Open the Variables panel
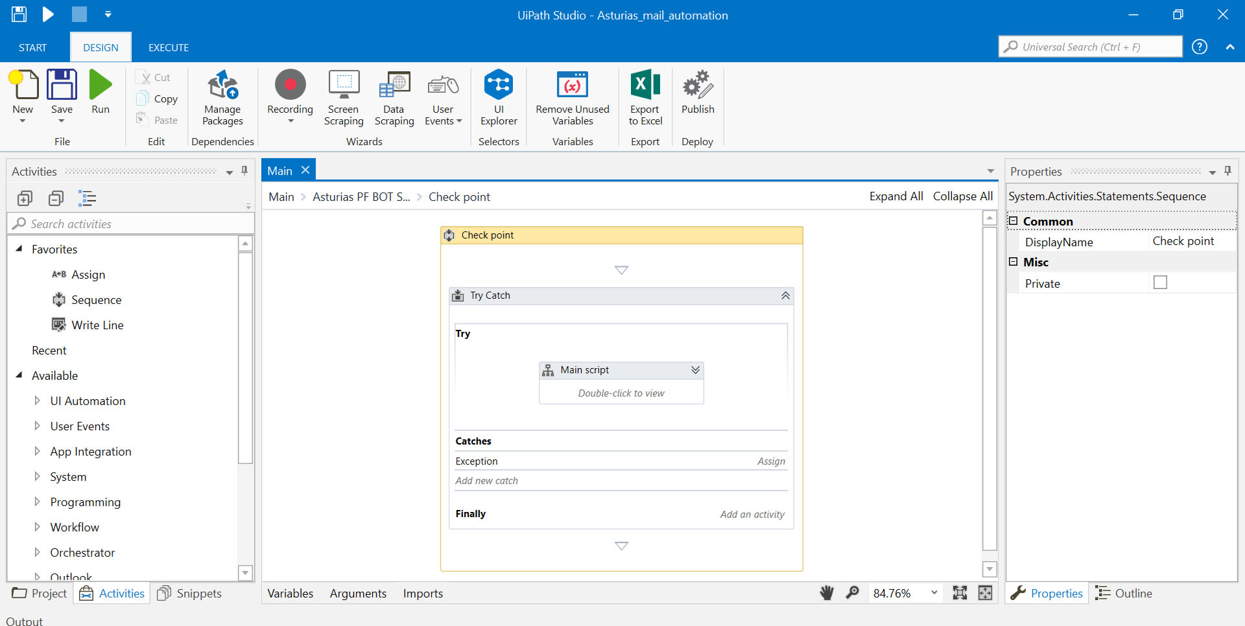This screenshot has height=626, width=1245. click(x=290, y=593)
